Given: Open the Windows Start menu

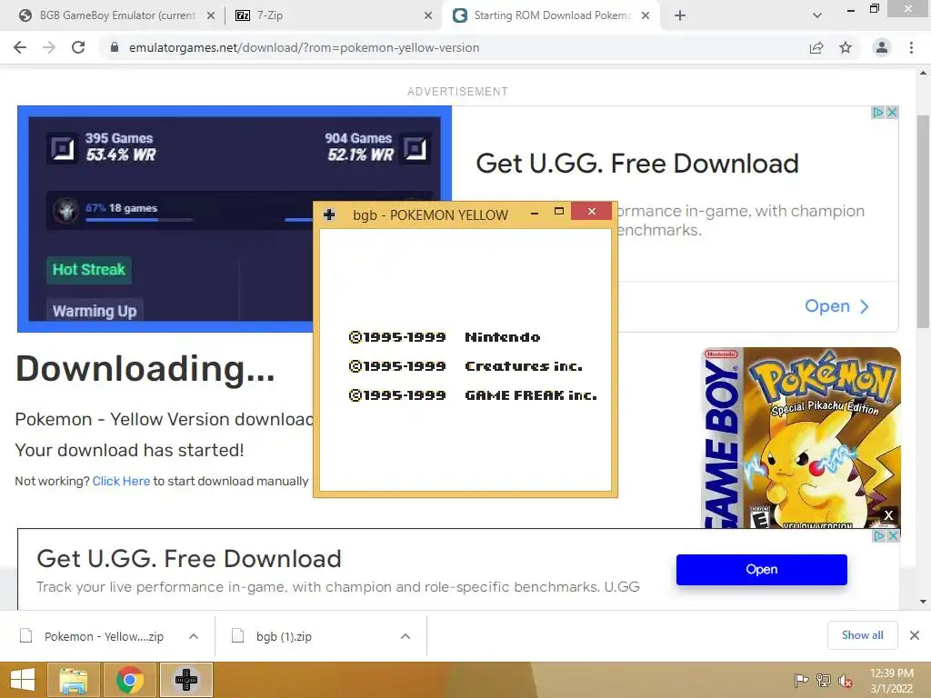Looking at the screenshot, I should pos(23,680).
